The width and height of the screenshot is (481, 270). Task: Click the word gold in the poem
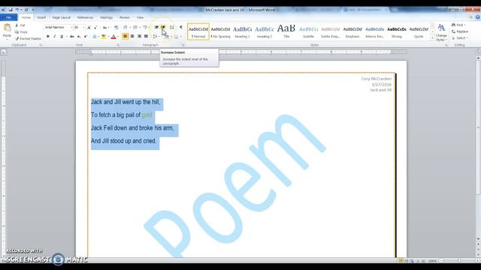[x=147, y=115]
